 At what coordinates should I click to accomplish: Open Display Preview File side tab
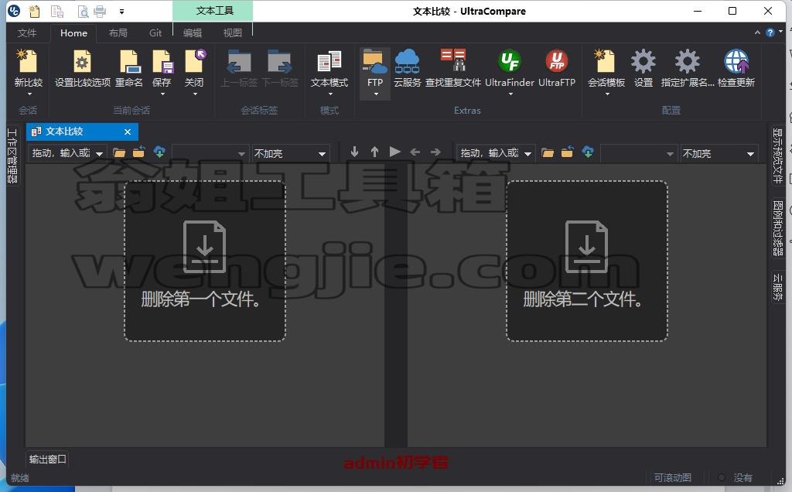[x=778, y=156]
